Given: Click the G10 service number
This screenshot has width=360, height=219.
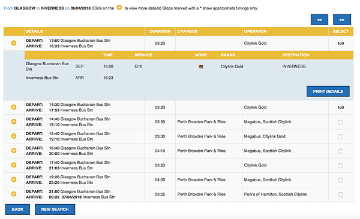Looking at the screenshot, I should coord(138,66).
